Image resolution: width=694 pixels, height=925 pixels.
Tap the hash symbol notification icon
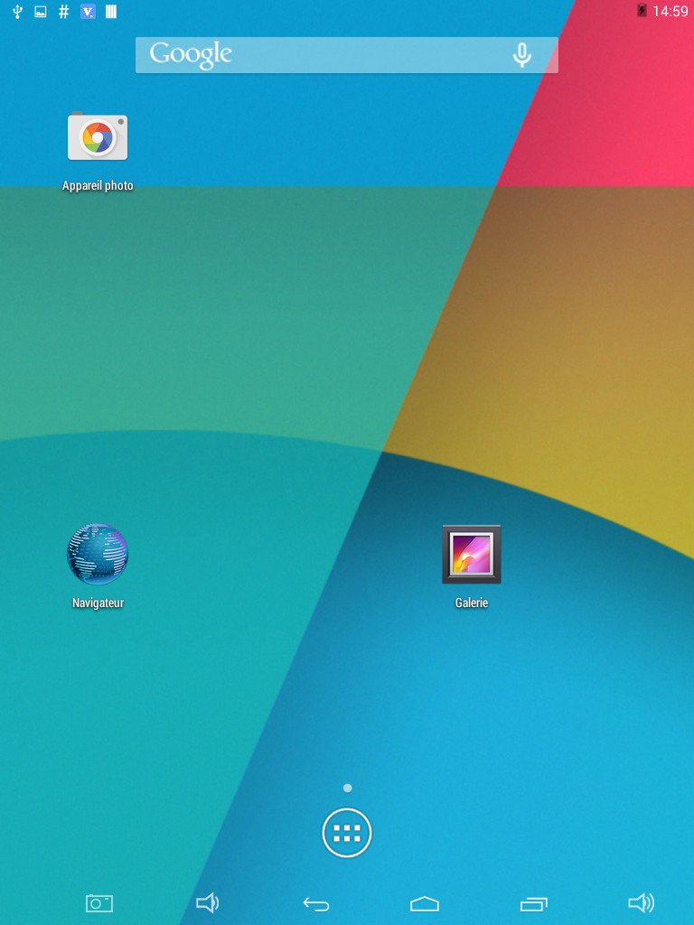(64, 11)
